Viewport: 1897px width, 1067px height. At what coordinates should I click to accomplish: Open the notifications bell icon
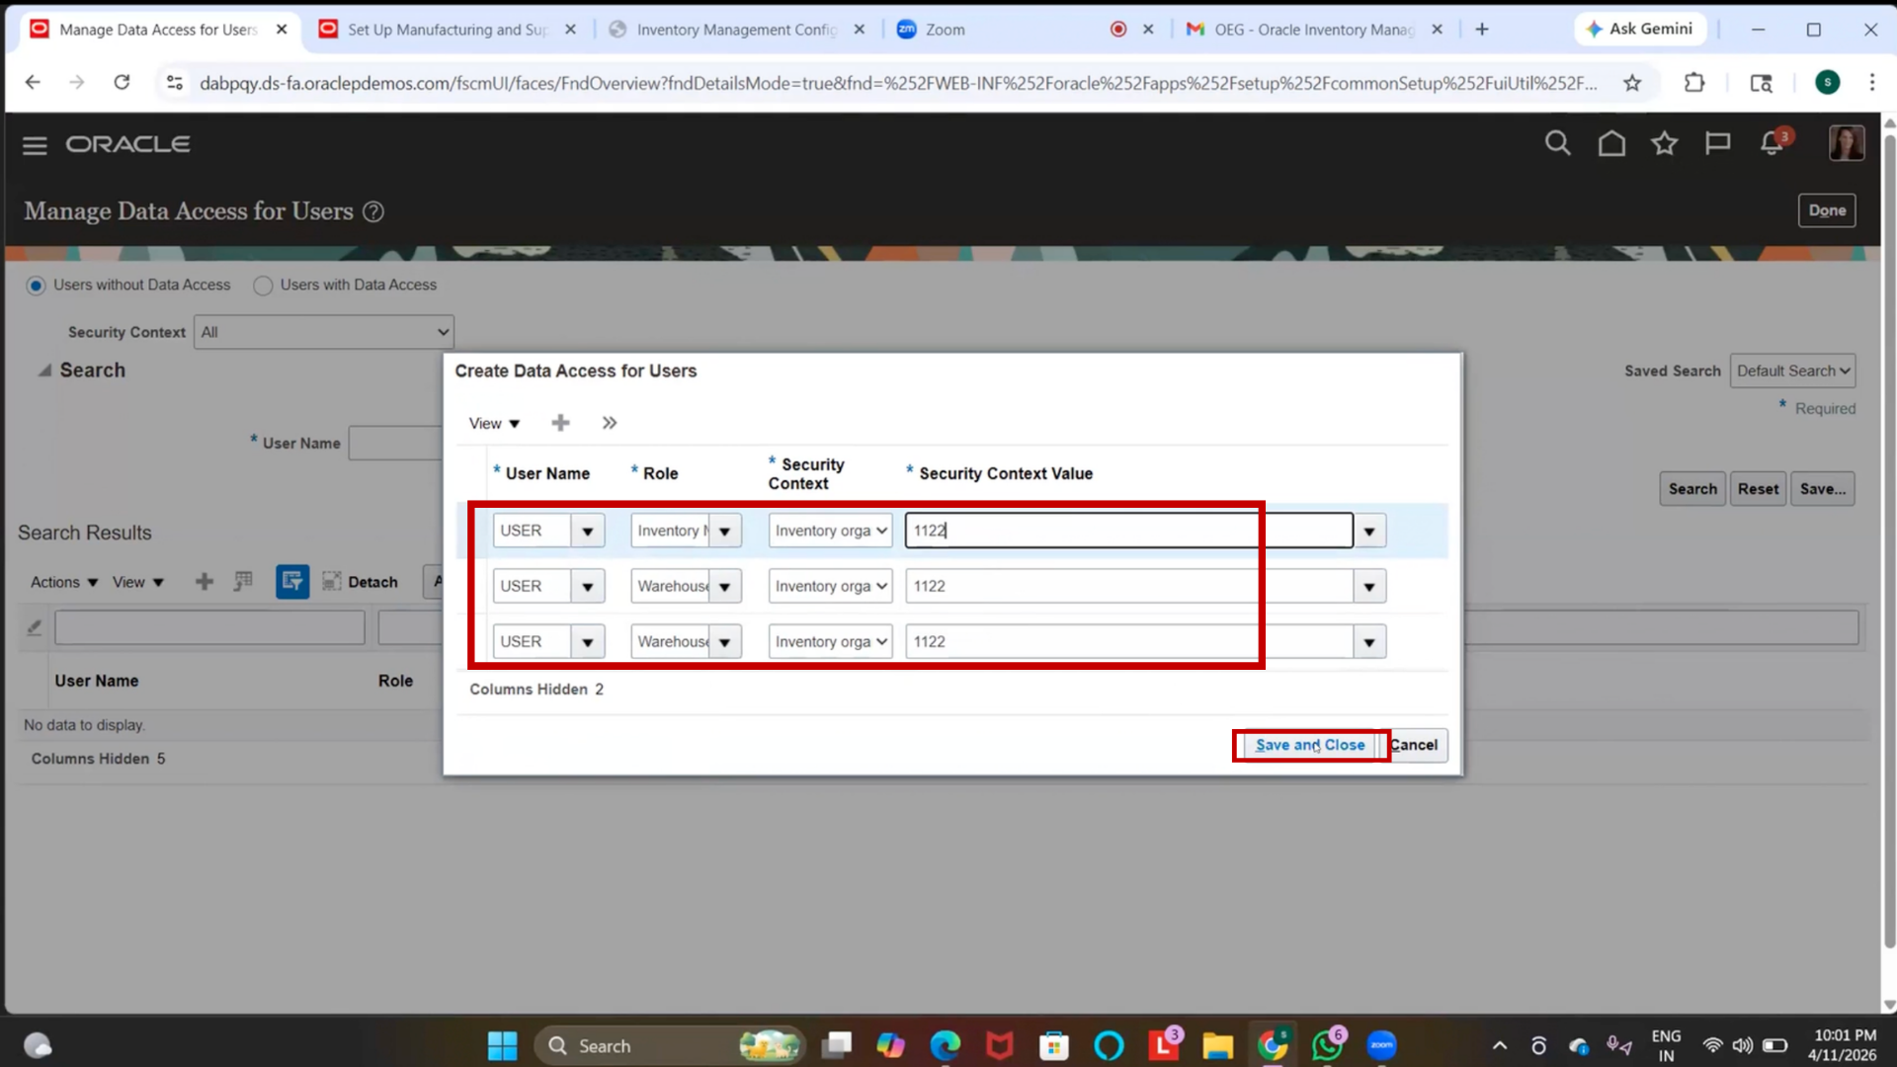(1773, 144)
